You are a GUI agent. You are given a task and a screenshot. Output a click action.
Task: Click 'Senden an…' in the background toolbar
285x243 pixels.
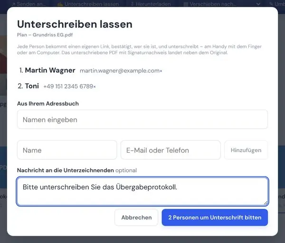[x=28, y=4]
